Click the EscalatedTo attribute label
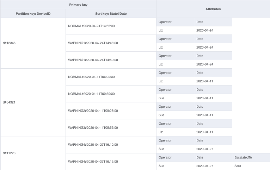Screen dimensions: 270x170 point(242,157)
